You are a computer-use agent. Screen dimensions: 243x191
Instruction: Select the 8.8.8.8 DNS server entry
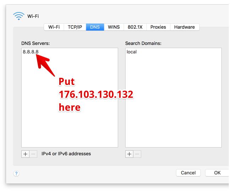click(x=31, y=52)
